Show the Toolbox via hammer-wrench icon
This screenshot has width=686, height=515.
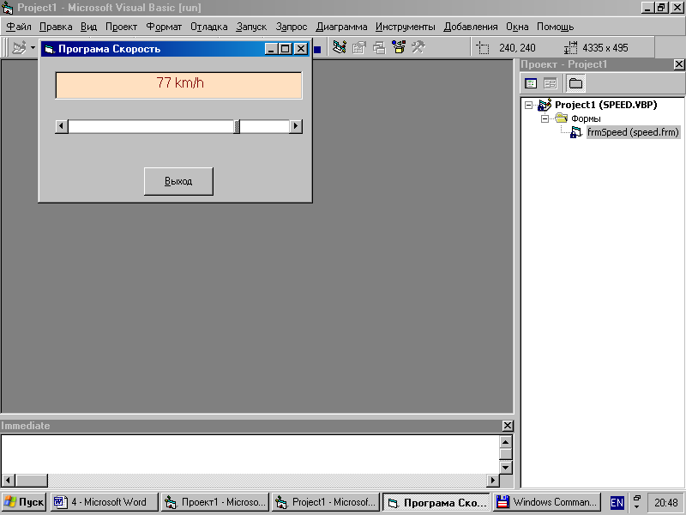[418, 47]
